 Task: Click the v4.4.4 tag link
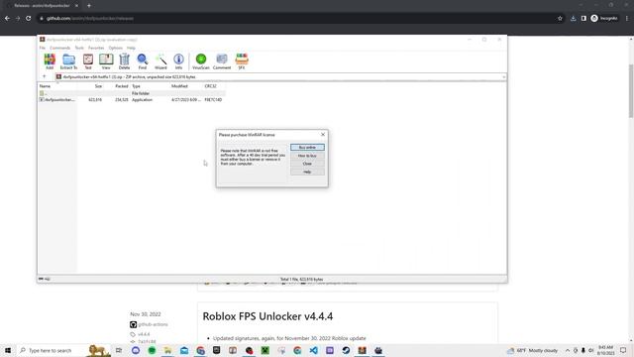pyautogui.click(x=144, y=334)
